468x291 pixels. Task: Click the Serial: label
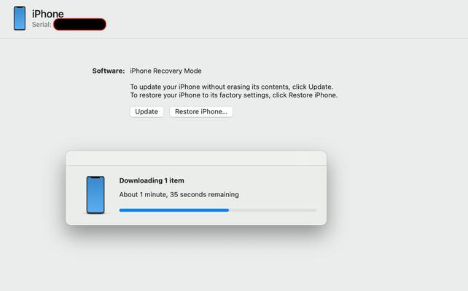click(42, 25)
